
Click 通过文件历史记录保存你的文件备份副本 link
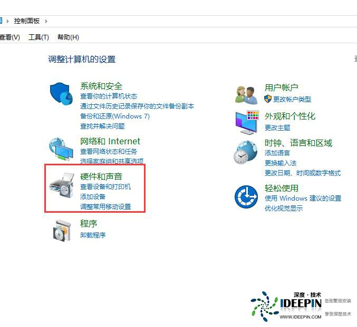(x=137, y=106)
